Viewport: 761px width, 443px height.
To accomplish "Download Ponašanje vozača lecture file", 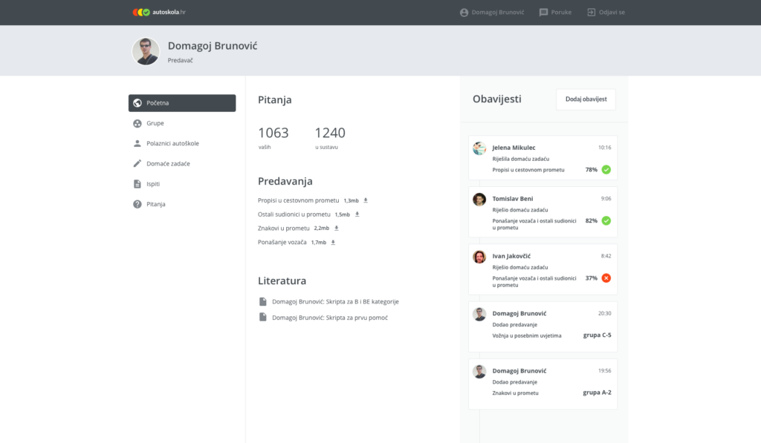I will click(x=334, y=243).
